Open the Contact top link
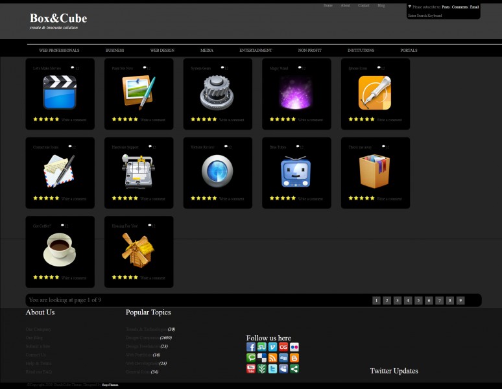The image size is (502, 389). coord(364,5)
